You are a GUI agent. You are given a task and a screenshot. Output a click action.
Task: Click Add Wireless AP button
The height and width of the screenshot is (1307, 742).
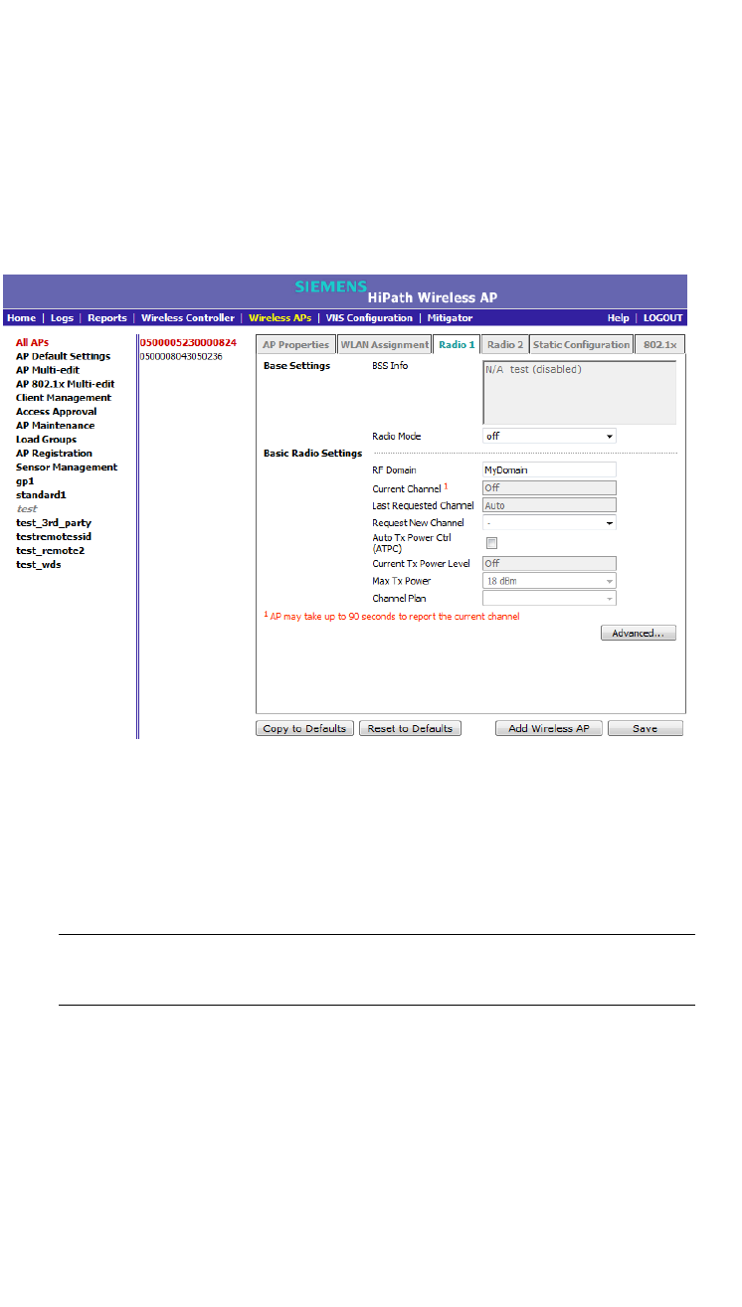coord(549,728)
